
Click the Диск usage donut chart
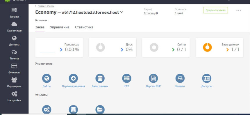tap(101, 47)
